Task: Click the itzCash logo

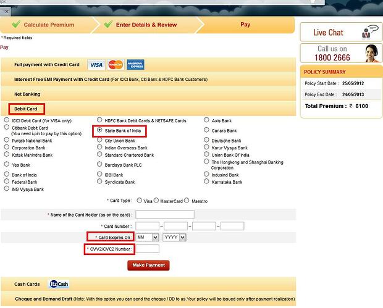Action: pos(59,284)
